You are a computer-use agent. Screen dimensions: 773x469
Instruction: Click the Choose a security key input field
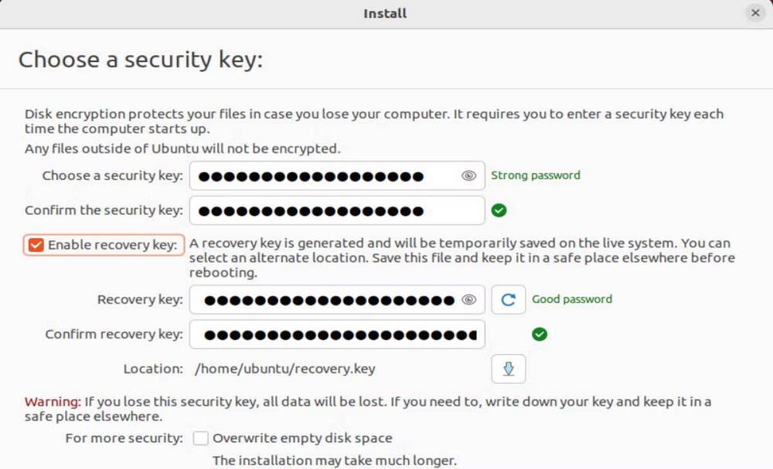[x=325, y=175]
